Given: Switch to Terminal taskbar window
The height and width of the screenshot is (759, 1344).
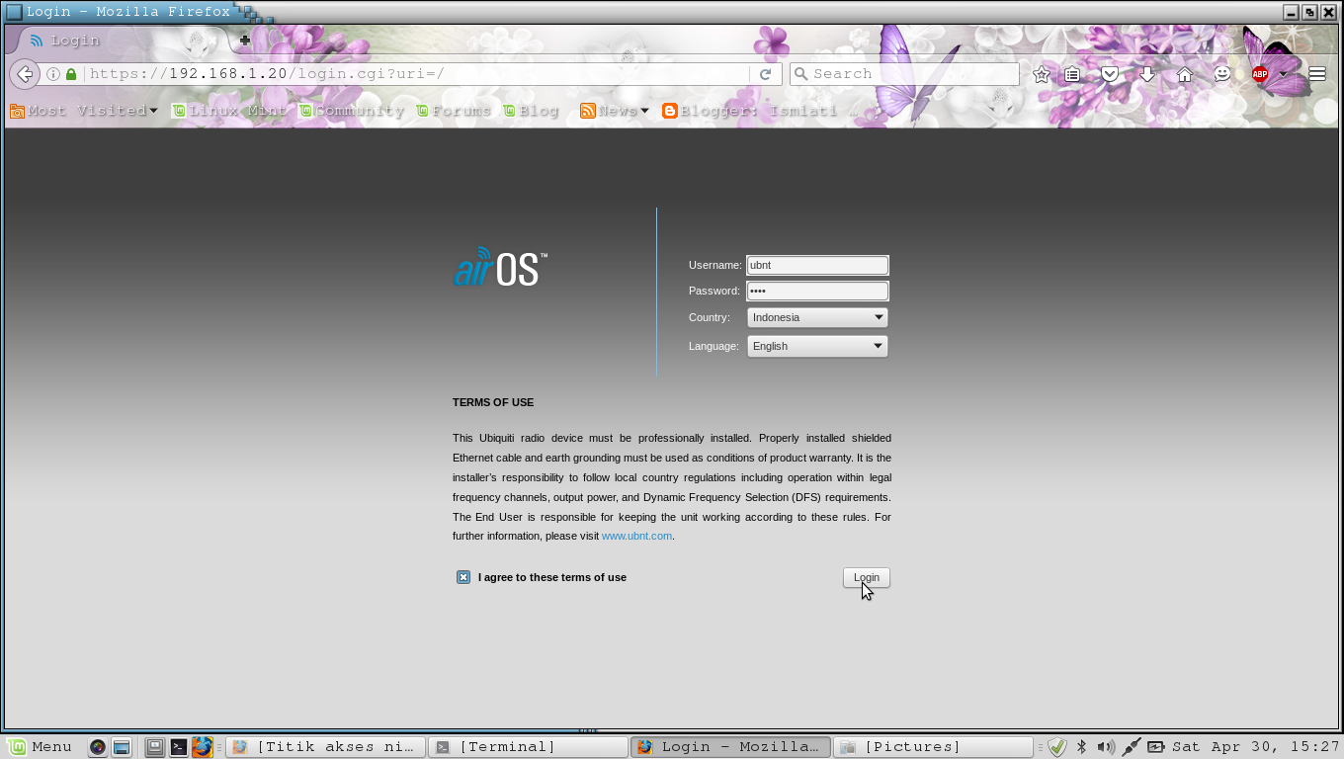Looking at the screenshot, I should click(530, 747).
